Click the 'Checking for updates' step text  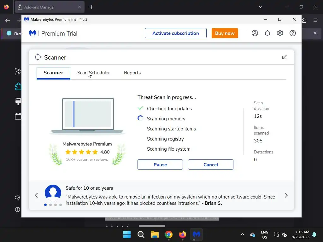169,109
